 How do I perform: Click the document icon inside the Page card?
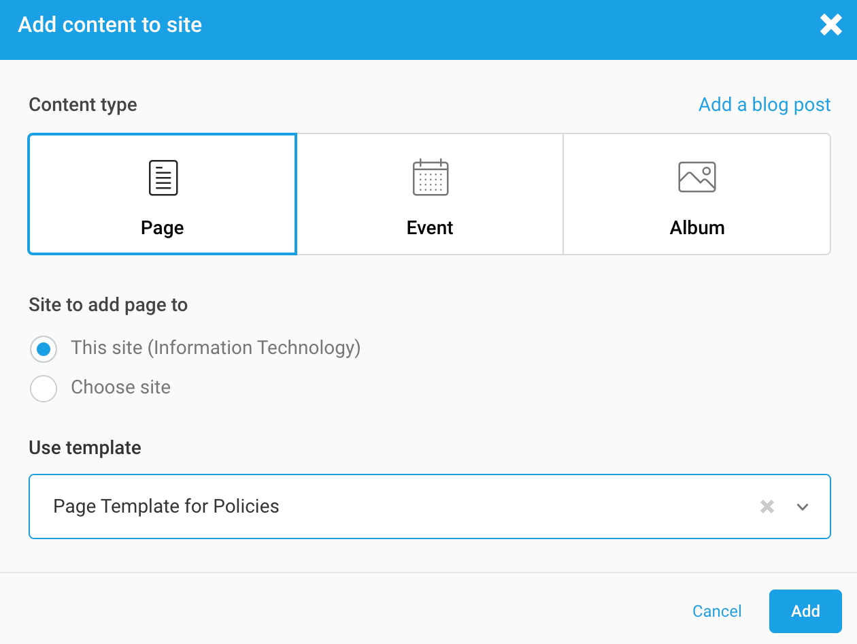click(x=162, y=177)
